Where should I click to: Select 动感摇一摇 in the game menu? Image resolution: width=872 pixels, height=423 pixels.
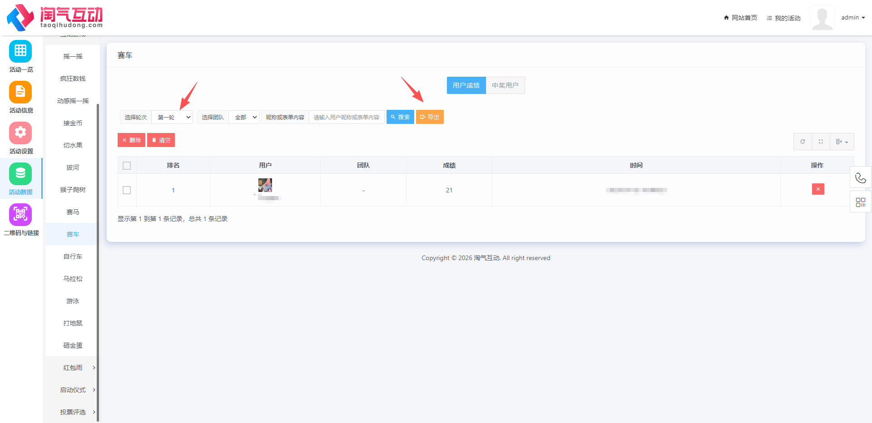coord(73,101)
